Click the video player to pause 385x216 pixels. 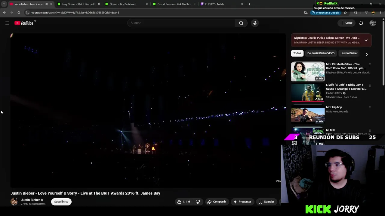click(x=148, y=110)
